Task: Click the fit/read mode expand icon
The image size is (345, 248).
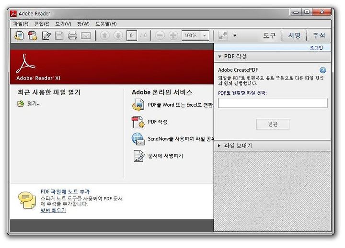Action: coord(223,35)
